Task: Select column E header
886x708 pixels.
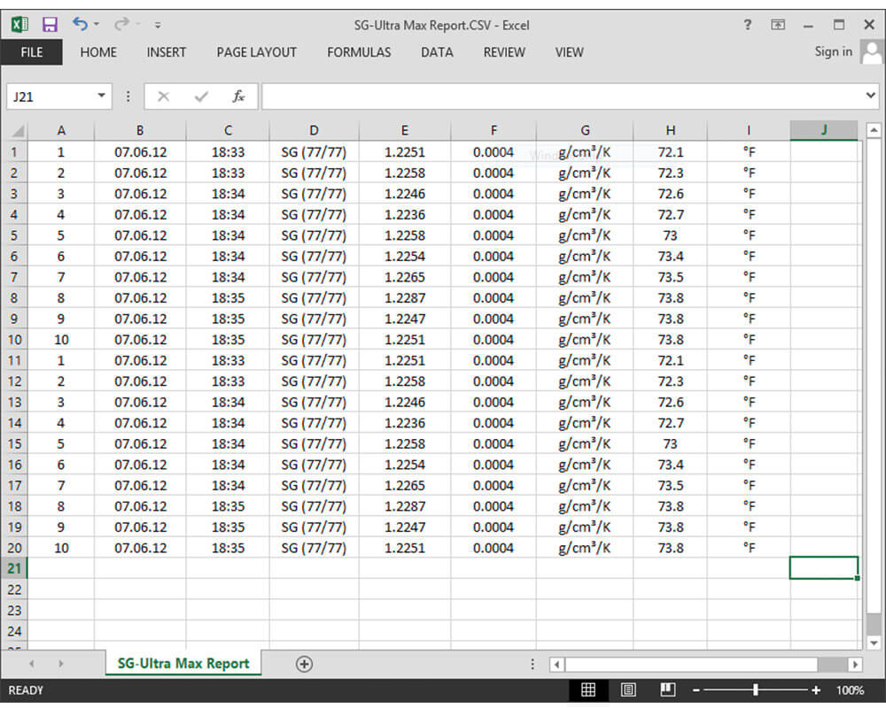Action: click(405, 130)
